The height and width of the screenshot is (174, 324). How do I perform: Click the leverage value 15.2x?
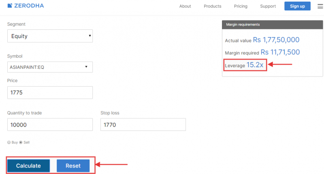tap(255, 65)
